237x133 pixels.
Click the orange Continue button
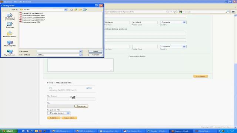(x=201, y=76)
